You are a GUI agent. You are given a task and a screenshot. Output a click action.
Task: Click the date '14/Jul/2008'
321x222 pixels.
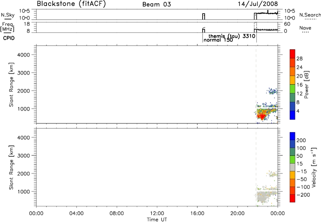(258, 4)
